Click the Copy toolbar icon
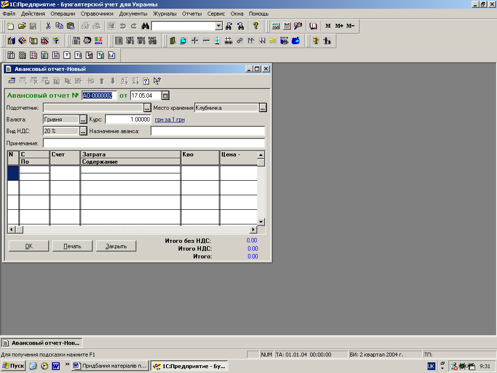Screen dimensions: 497x373 point(59,26)
